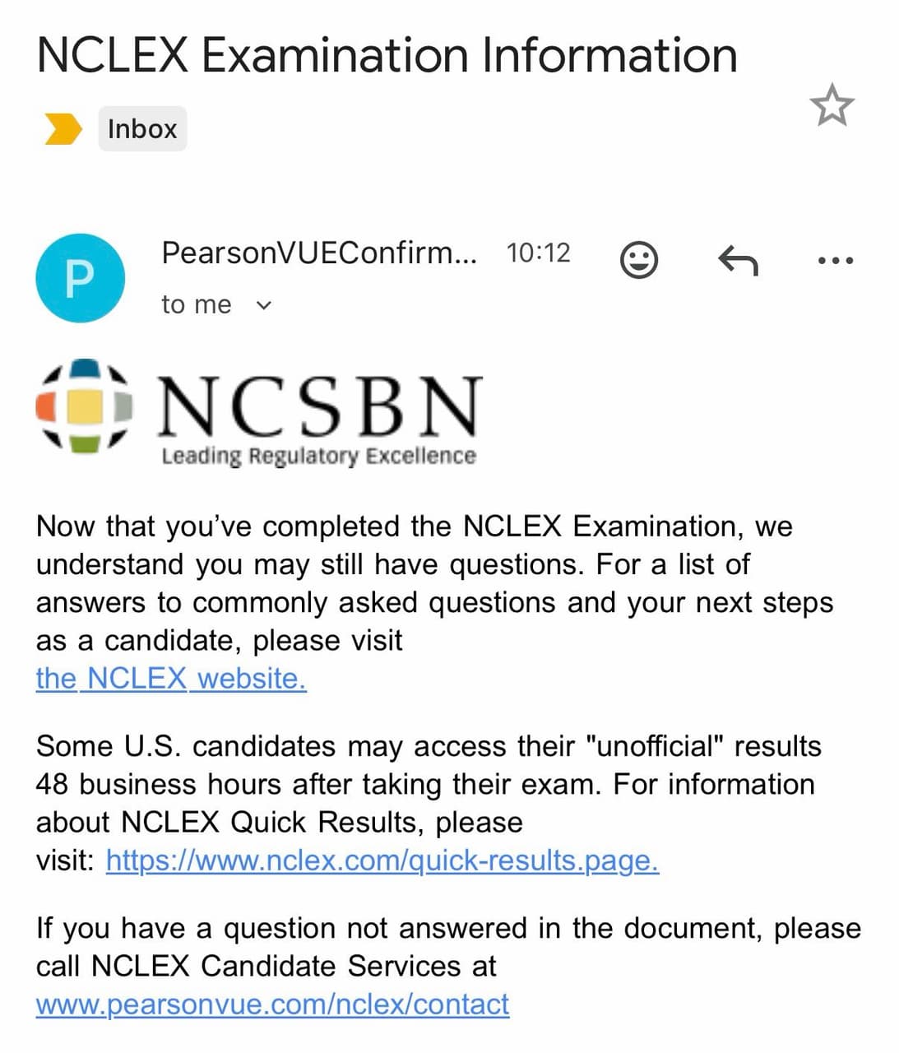Expand recipient details chevron beside "to me"
Screen dimensions: 899x1053
pos(263,305)
